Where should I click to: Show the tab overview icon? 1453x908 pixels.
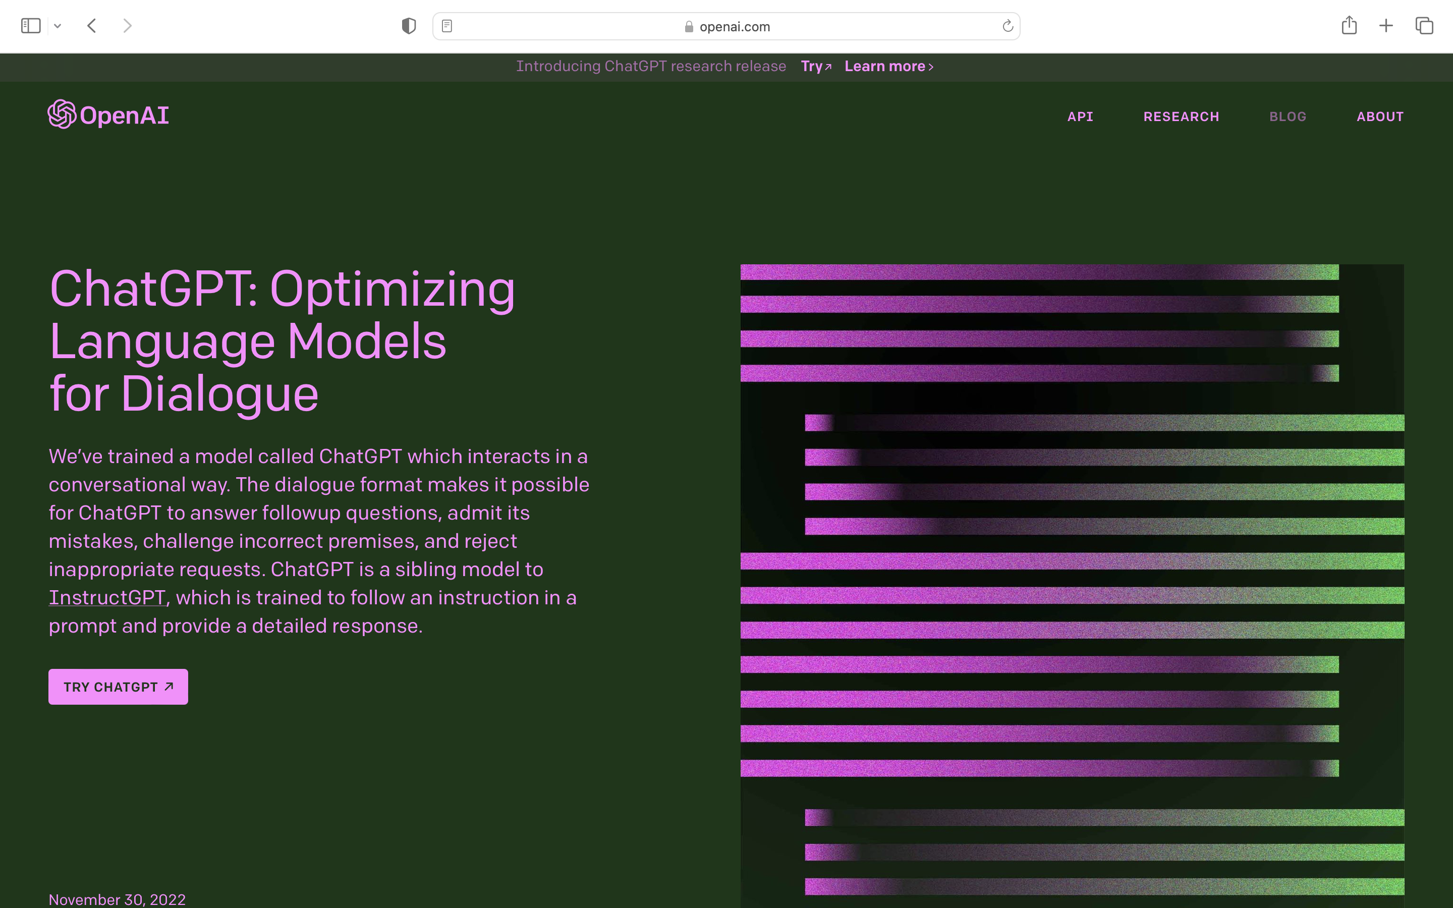click(x=1424, y=26)
